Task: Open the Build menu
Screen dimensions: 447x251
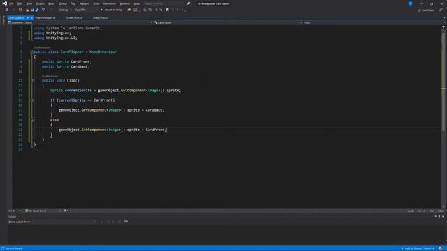Action: [x=51, y=3]
